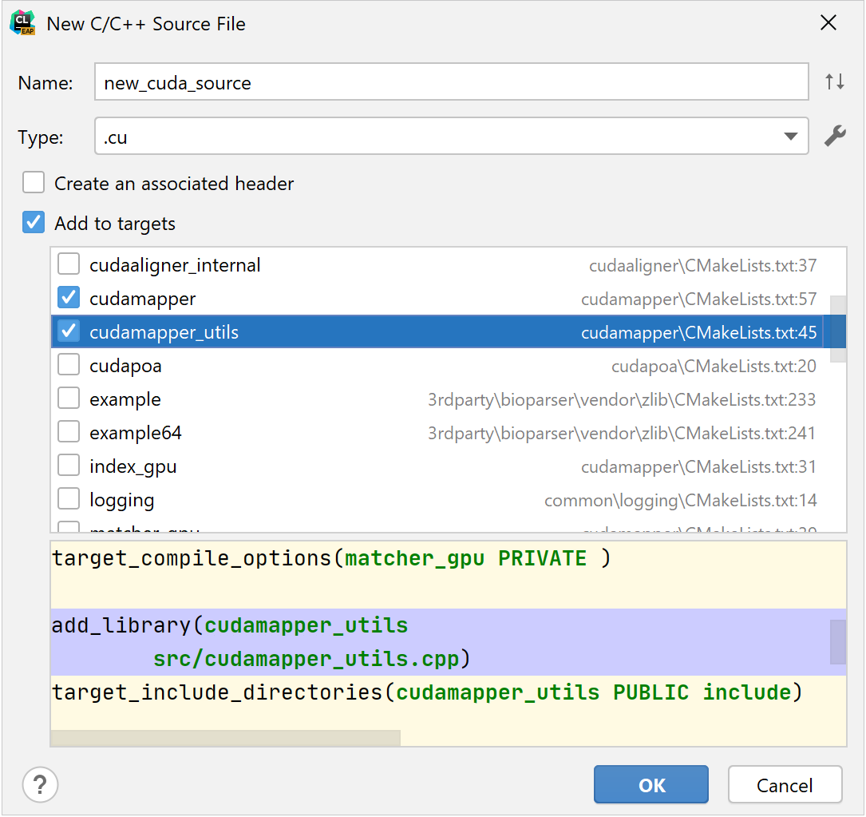Uncheck the cudamapper target
866x817 pixels.
pos(69,297)
